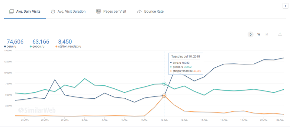Click the Pages per Visit icon
The width and height of the screenshot is (290, 127).
tap(98, 11)
